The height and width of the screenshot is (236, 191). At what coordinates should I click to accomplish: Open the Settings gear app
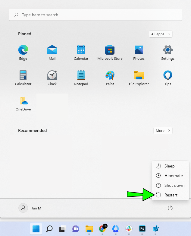point(168,53)
